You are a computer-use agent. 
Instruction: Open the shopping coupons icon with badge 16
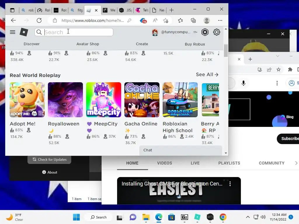click(143, 21)
